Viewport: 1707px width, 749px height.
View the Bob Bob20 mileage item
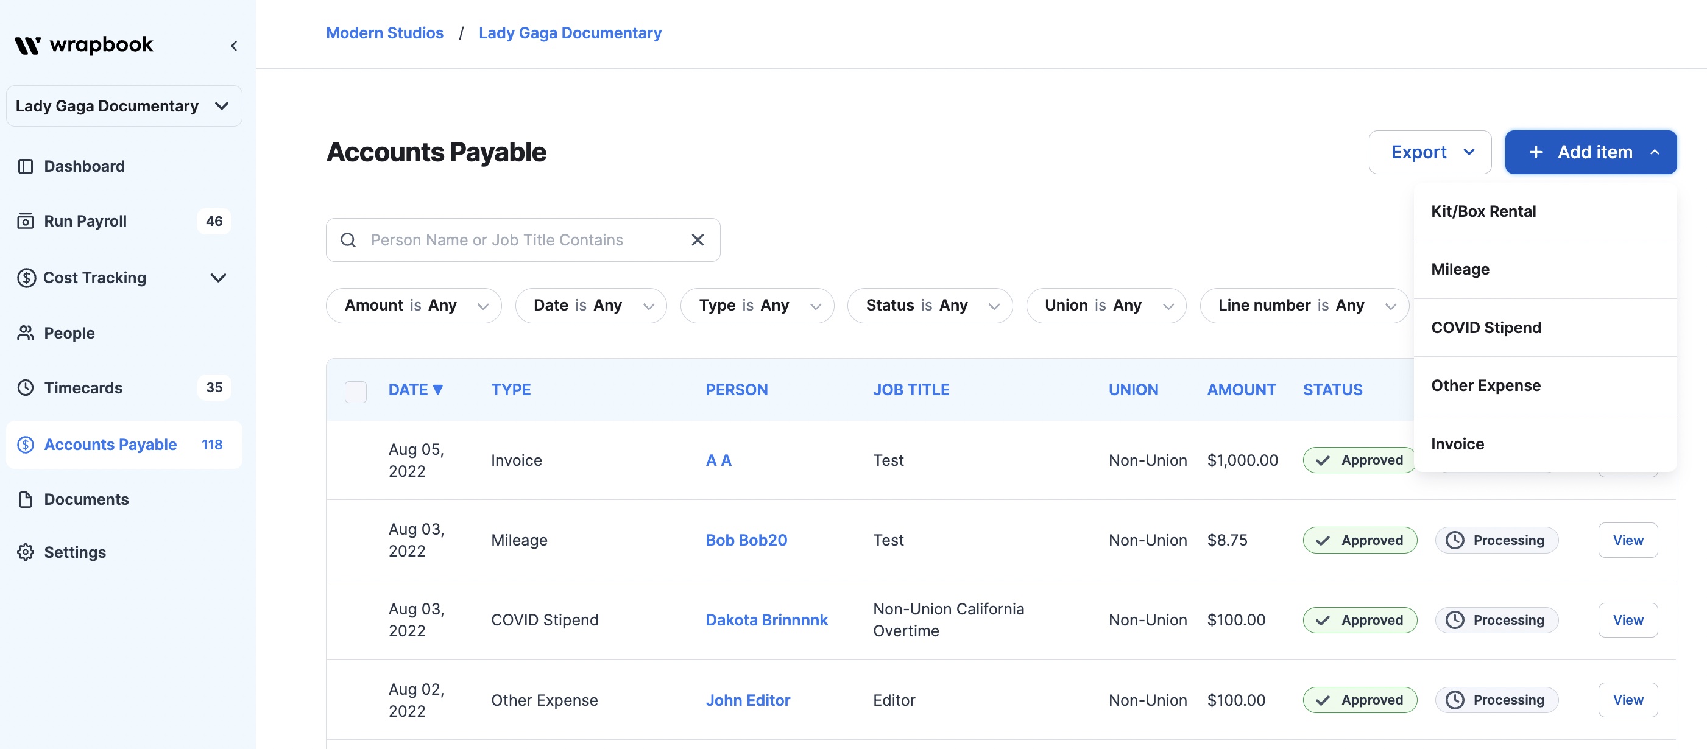tap(1627, 540)
